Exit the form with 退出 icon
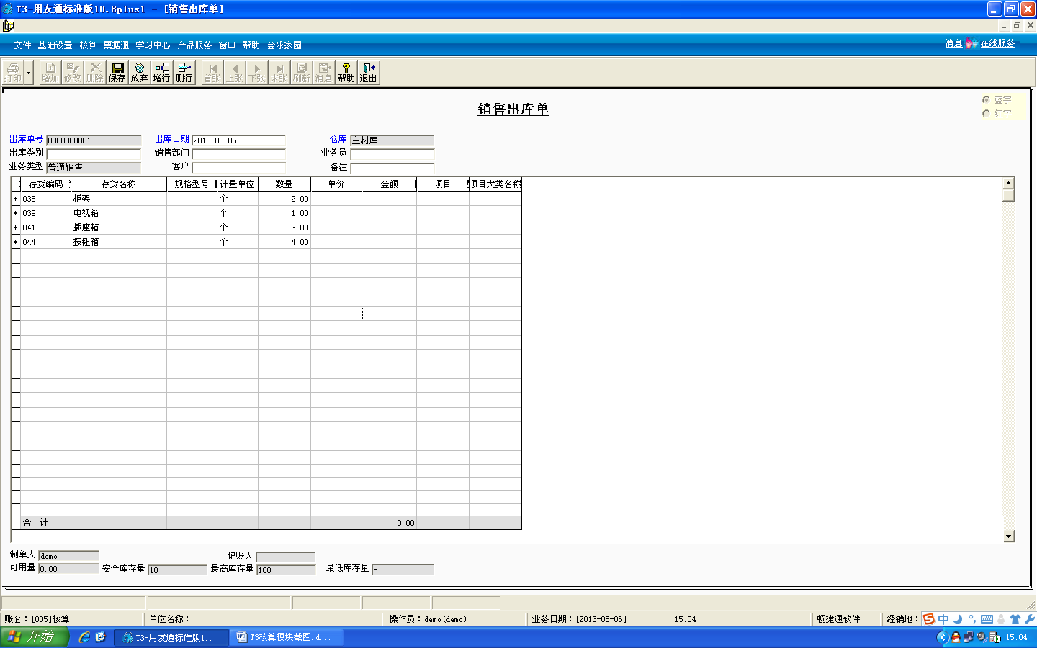1037x648 pixels. tap(368, 72)
